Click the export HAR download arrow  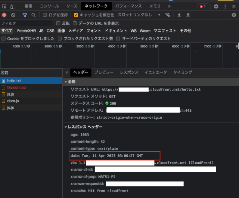tap(188, 15)
